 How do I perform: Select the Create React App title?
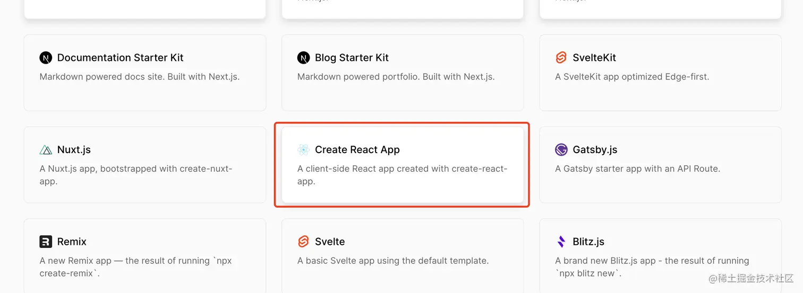(357, 150)
